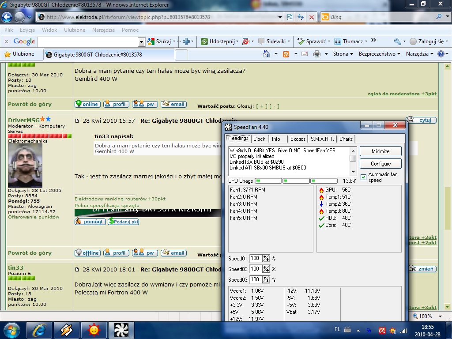Switch to SpeedFan Info tab

[x=276, y=139]
